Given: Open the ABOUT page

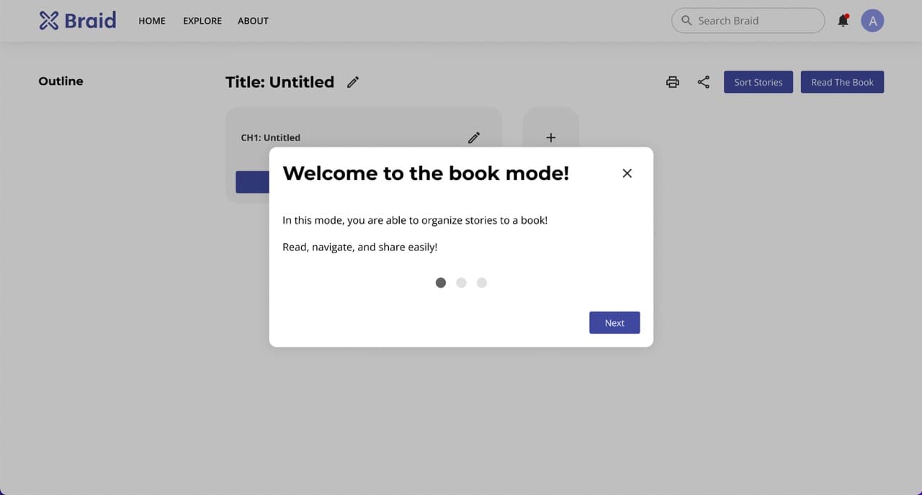Looking at the screenshot, I should point(253,21).
